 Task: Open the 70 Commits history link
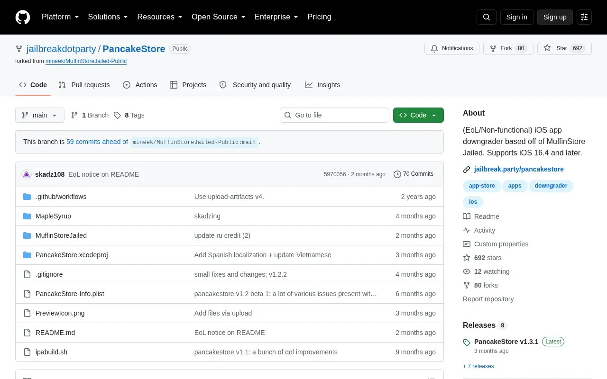(x=414, y=174)
